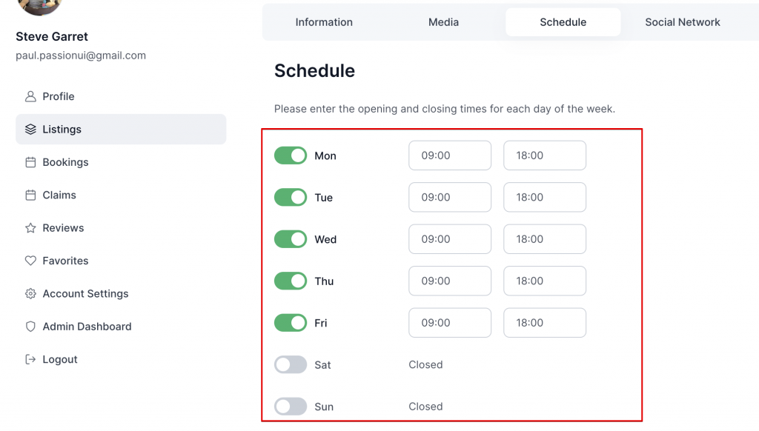Screen dimensions: 759x431
Task: Switch off the Wed toggle
Action: (x=291, y=239)
